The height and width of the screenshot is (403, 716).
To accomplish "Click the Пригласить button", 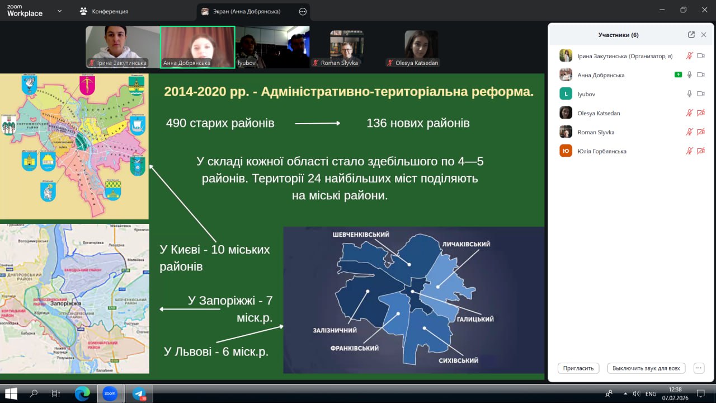I will click(x=578, y=368).
